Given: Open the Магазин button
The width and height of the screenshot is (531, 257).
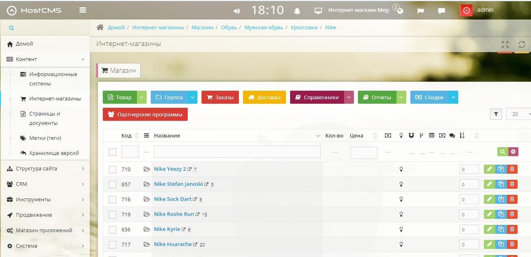Looking at the screenshot, I should [119, 70].
